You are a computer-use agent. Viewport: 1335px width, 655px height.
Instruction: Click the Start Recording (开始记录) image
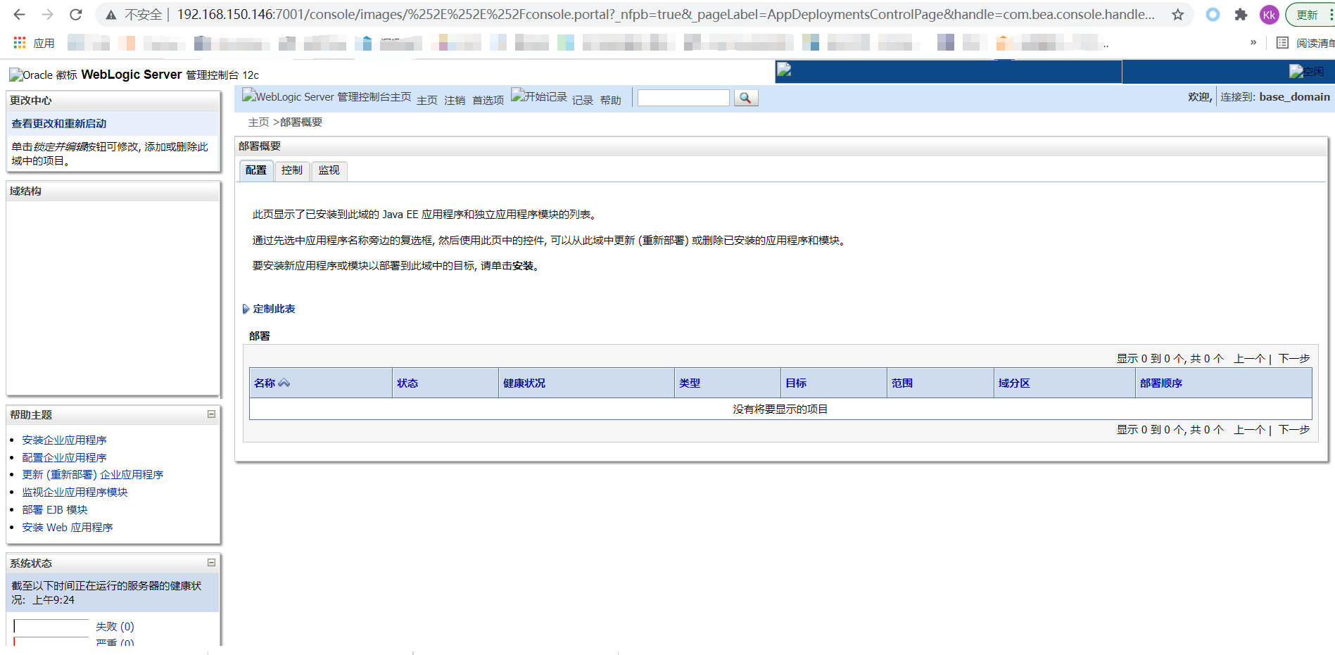pyautogui.click(x=539, y=96)
